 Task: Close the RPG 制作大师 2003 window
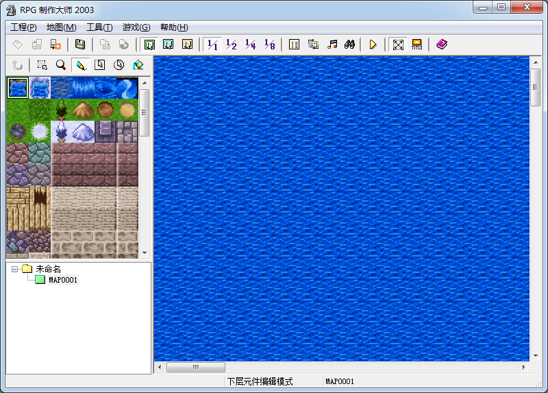coord(527,7)
